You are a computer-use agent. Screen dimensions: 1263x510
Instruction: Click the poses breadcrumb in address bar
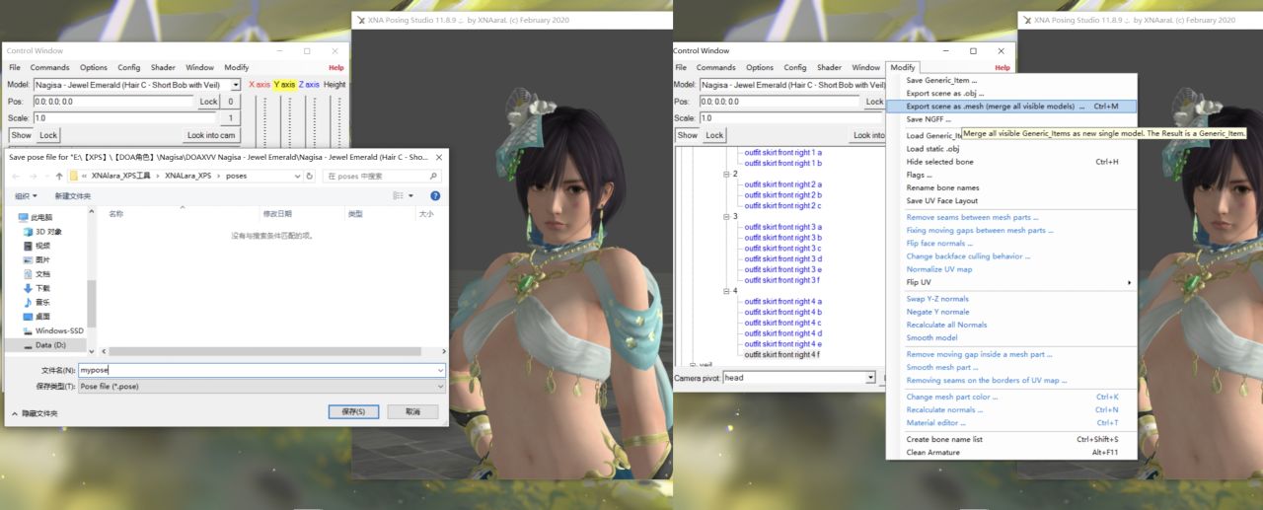(236, 176)
